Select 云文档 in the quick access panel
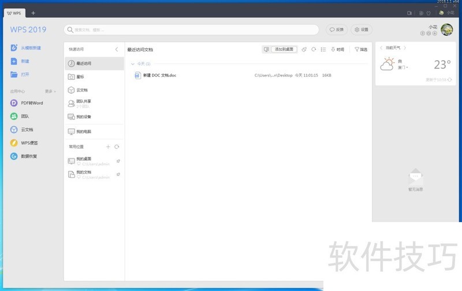The height and width of the screenshot is (291, 462). pos(94,90)
